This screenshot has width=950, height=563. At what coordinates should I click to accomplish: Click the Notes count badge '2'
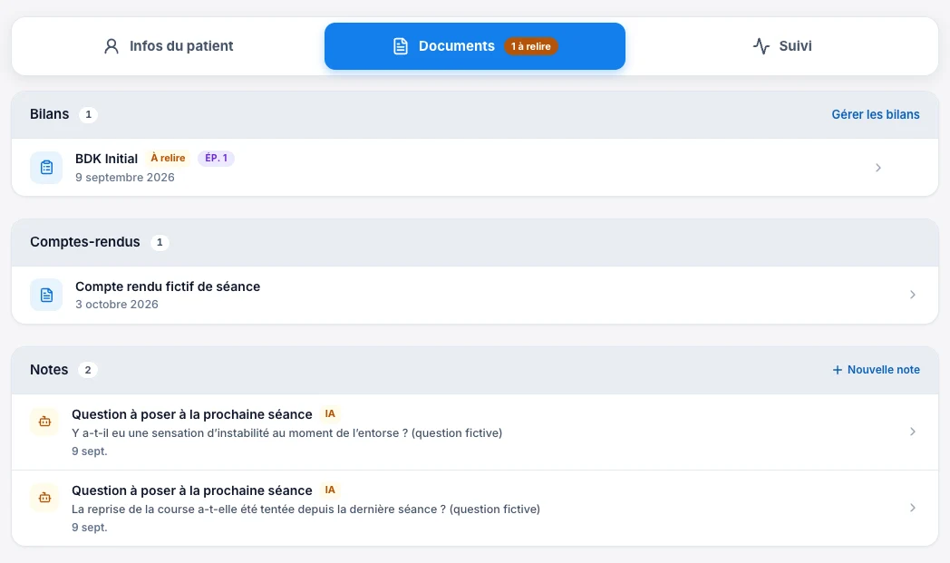(88, 370)
